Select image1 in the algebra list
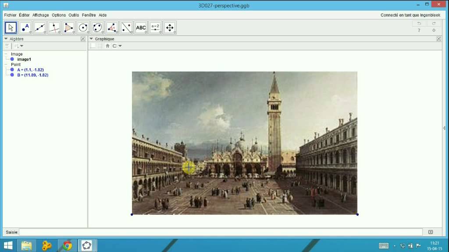Image resolution: width=449 pixels, height=252 pixels. pos(24,59)
